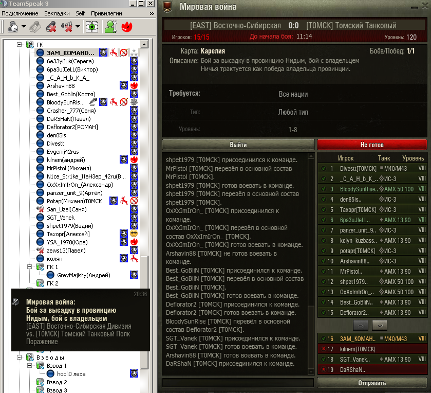
Task: Collapse the Взвод 1 subchannel
Action: 30,365
